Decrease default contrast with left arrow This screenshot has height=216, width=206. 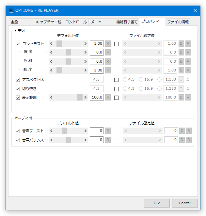[51, 43]
